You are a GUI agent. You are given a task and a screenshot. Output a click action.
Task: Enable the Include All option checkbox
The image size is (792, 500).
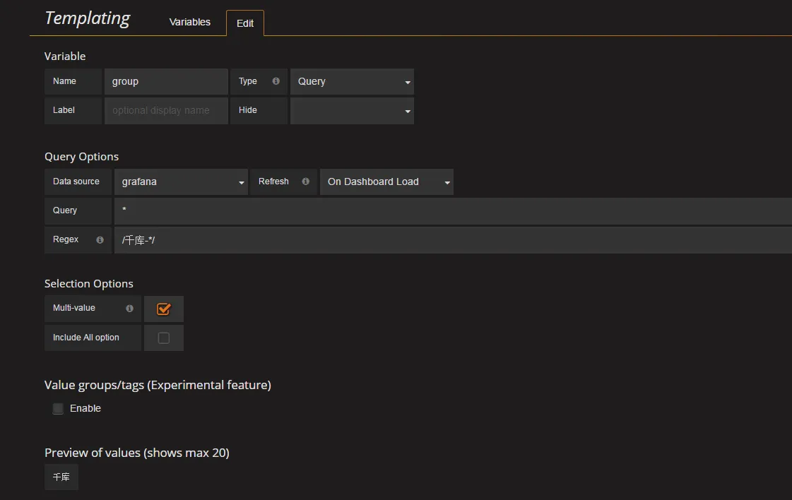point(164,338)
